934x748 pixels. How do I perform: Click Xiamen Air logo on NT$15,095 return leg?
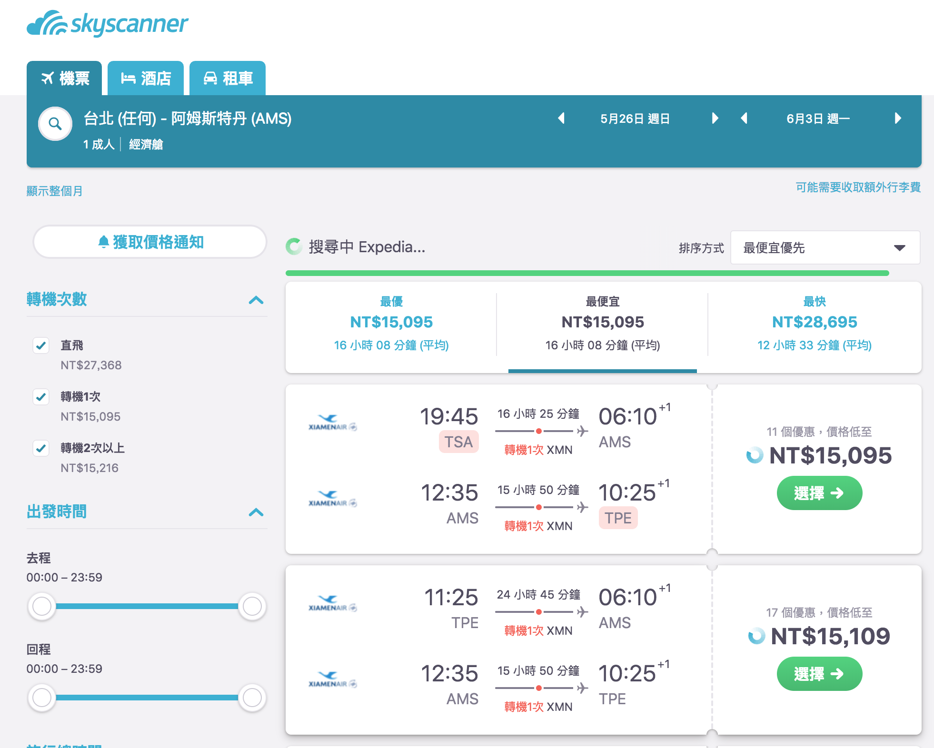(x=333, y=499)
